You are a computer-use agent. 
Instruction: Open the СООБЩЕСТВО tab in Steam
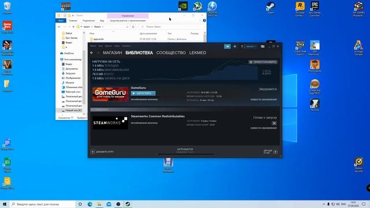point(171,53)
